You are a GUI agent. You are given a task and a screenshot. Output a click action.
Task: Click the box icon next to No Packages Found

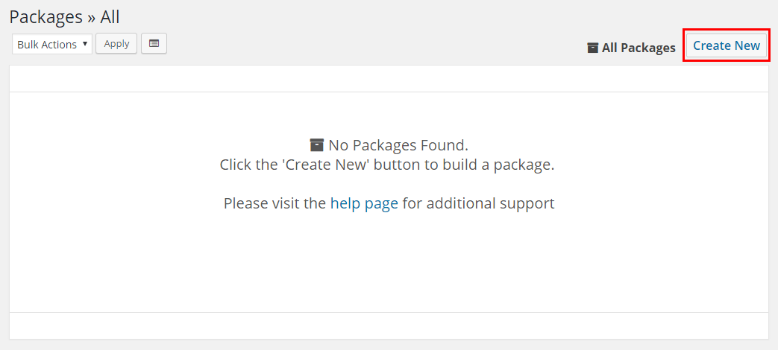coord(316,145)
